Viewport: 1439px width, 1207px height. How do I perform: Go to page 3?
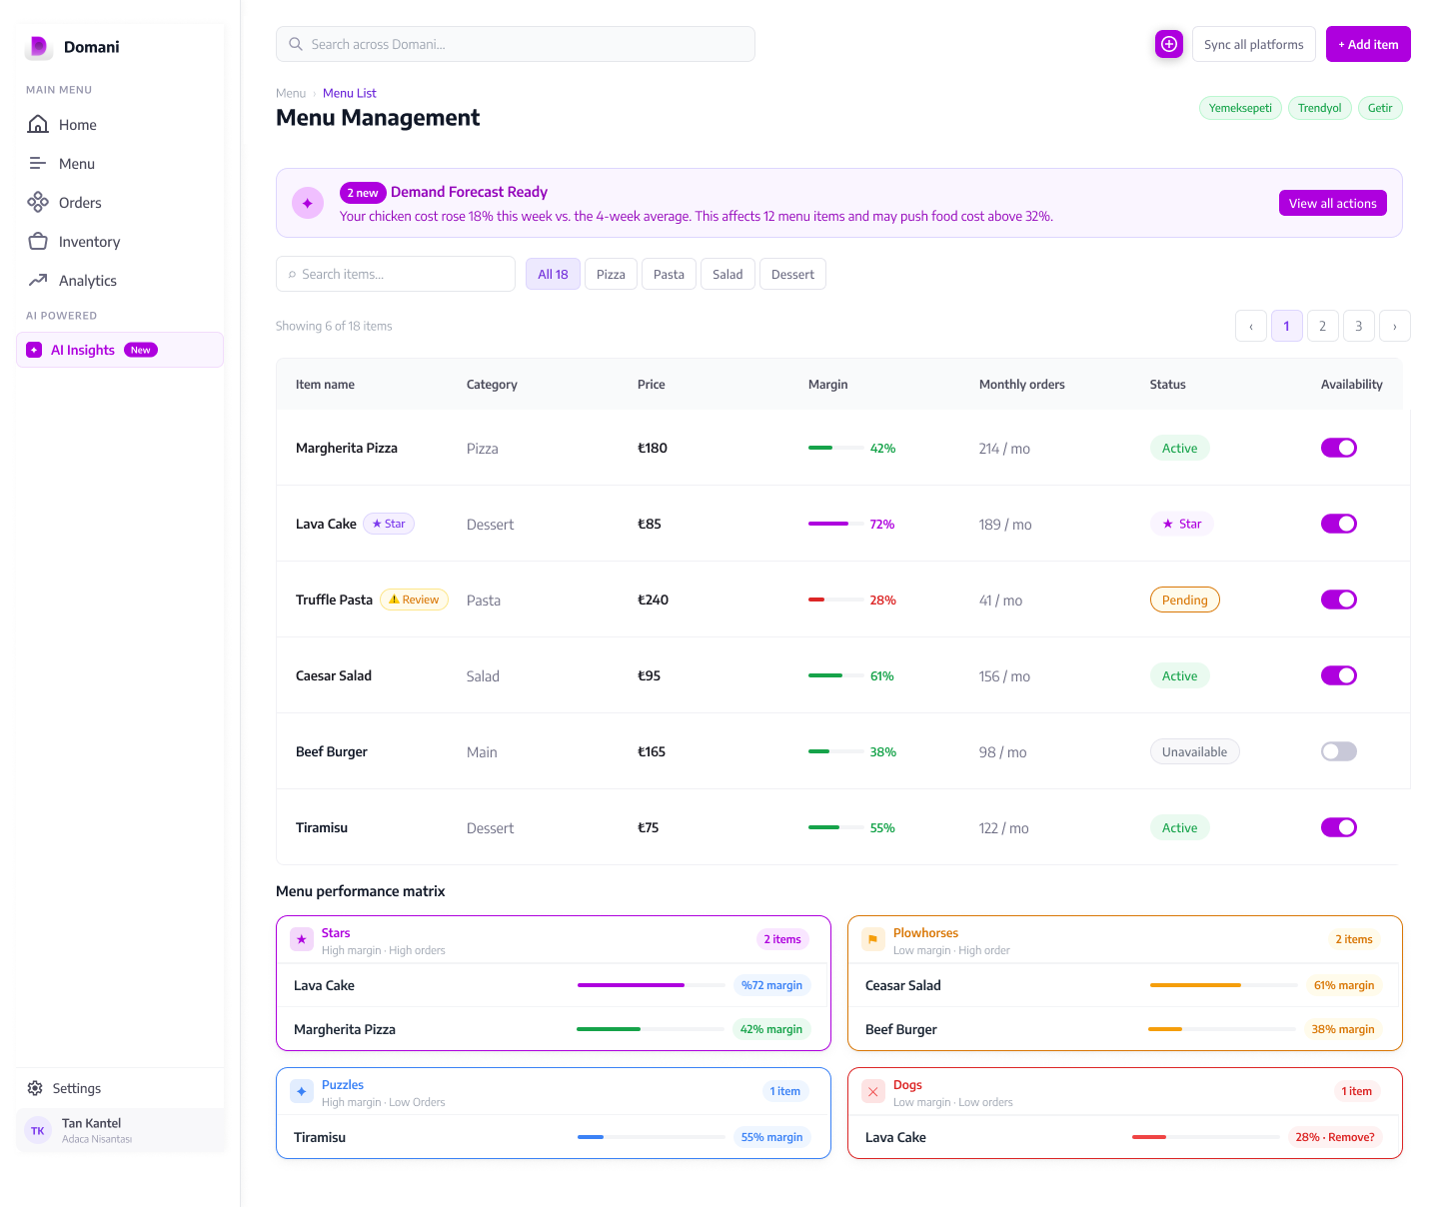point(1359,326)
